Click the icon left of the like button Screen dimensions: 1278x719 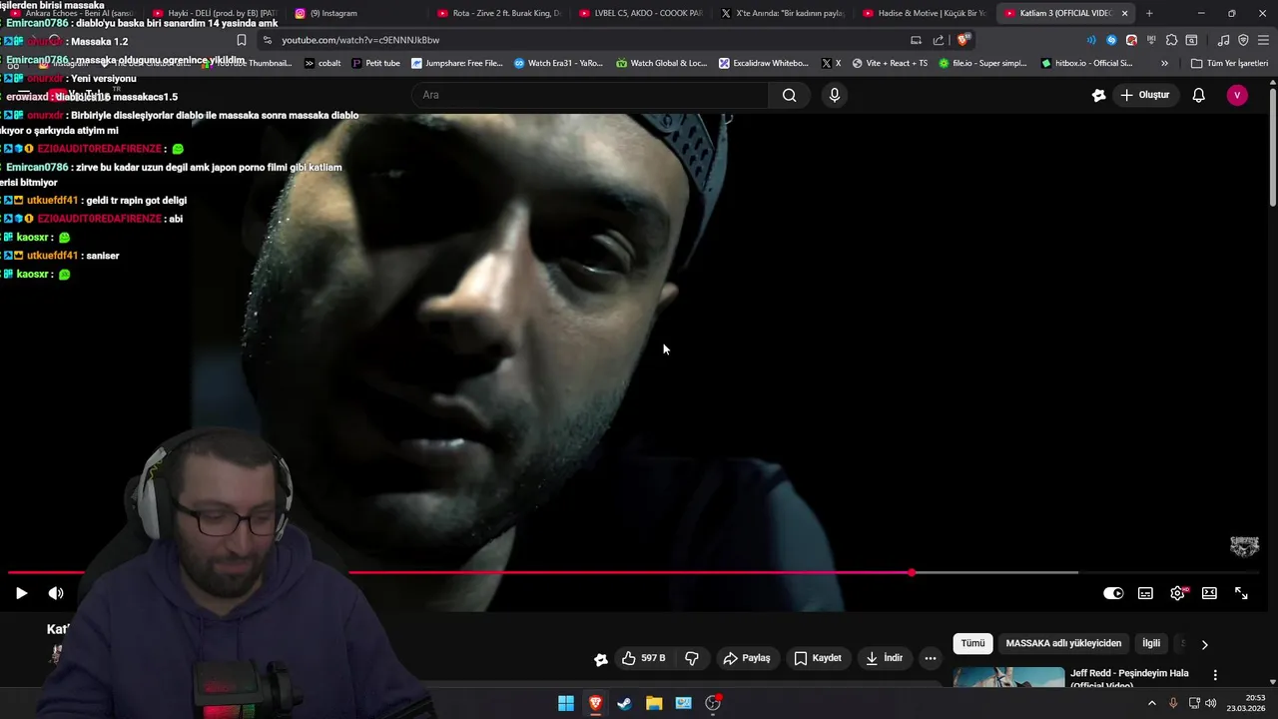click(601, 658)
